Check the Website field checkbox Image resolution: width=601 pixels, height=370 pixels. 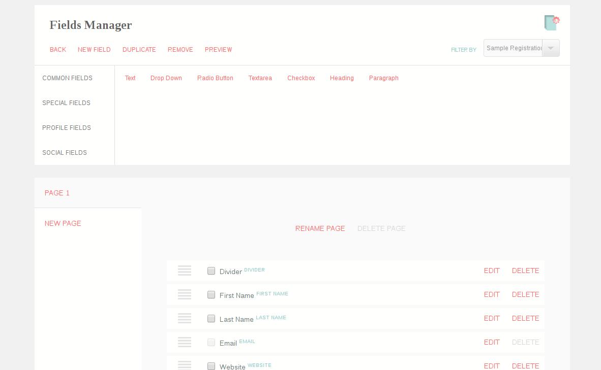click(x=211, y=366)
